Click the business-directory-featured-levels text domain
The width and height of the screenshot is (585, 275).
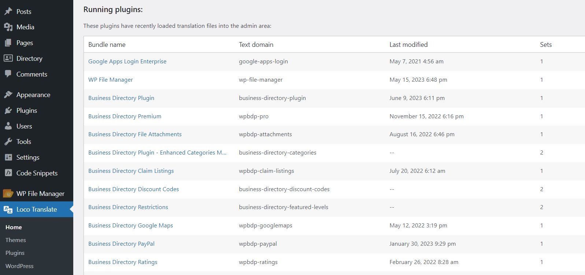[284, 207]
